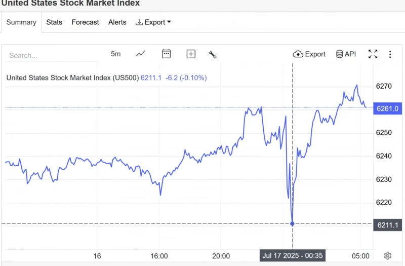Click the Jul 17 2025 - 00:35 time label
This screenshot has height=266, width=405.
[293, 255]
